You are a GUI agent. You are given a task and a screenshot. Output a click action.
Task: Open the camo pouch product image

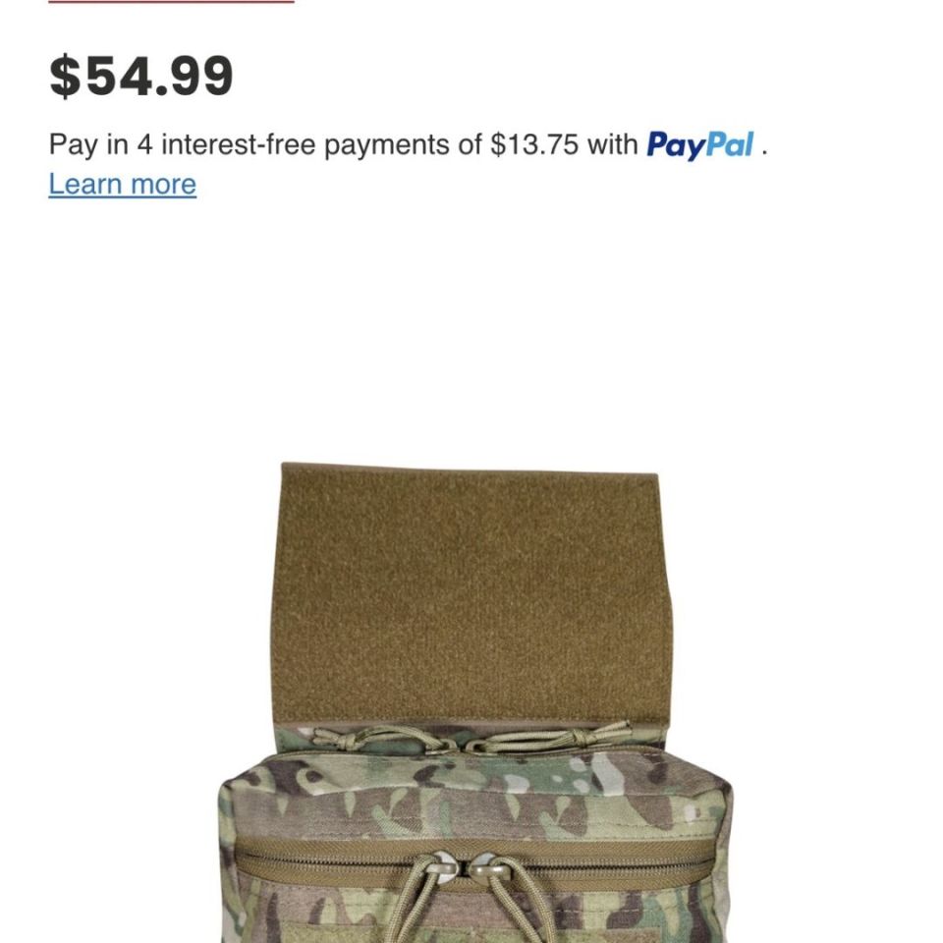coord(475,702)
